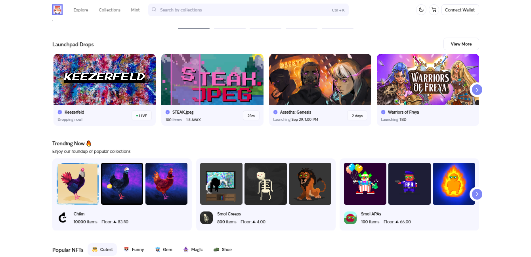Click Warriors of Freya verified badge
Screen dimensions: 531x257
click(x=383, y=112)
